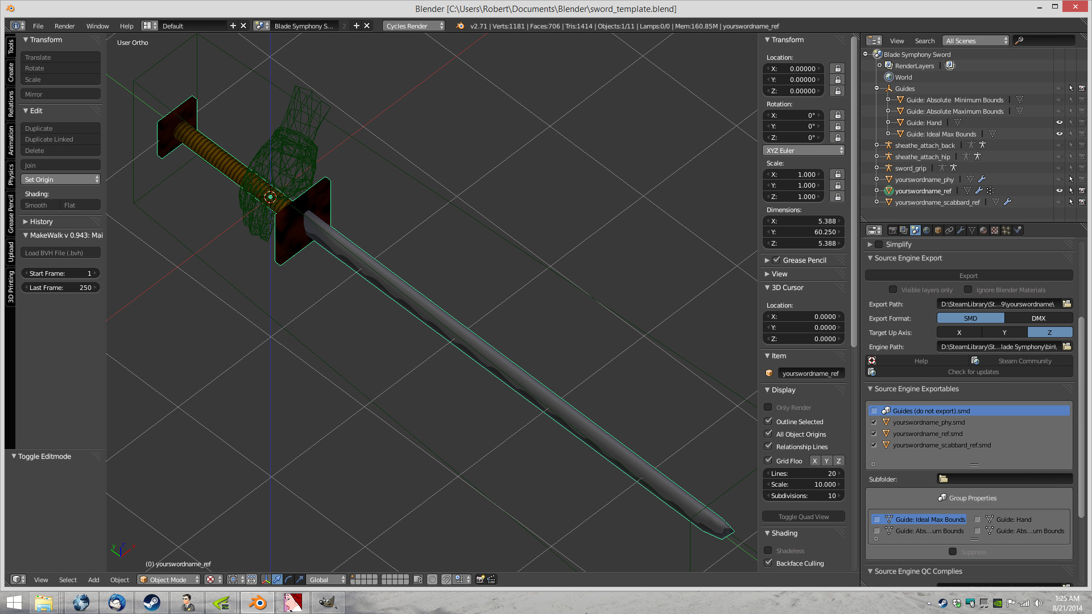The width and height of the screenshot is (1092, 614).
Task: Hide Guide: Hand using its eye icon
Action: [1059, 123]
